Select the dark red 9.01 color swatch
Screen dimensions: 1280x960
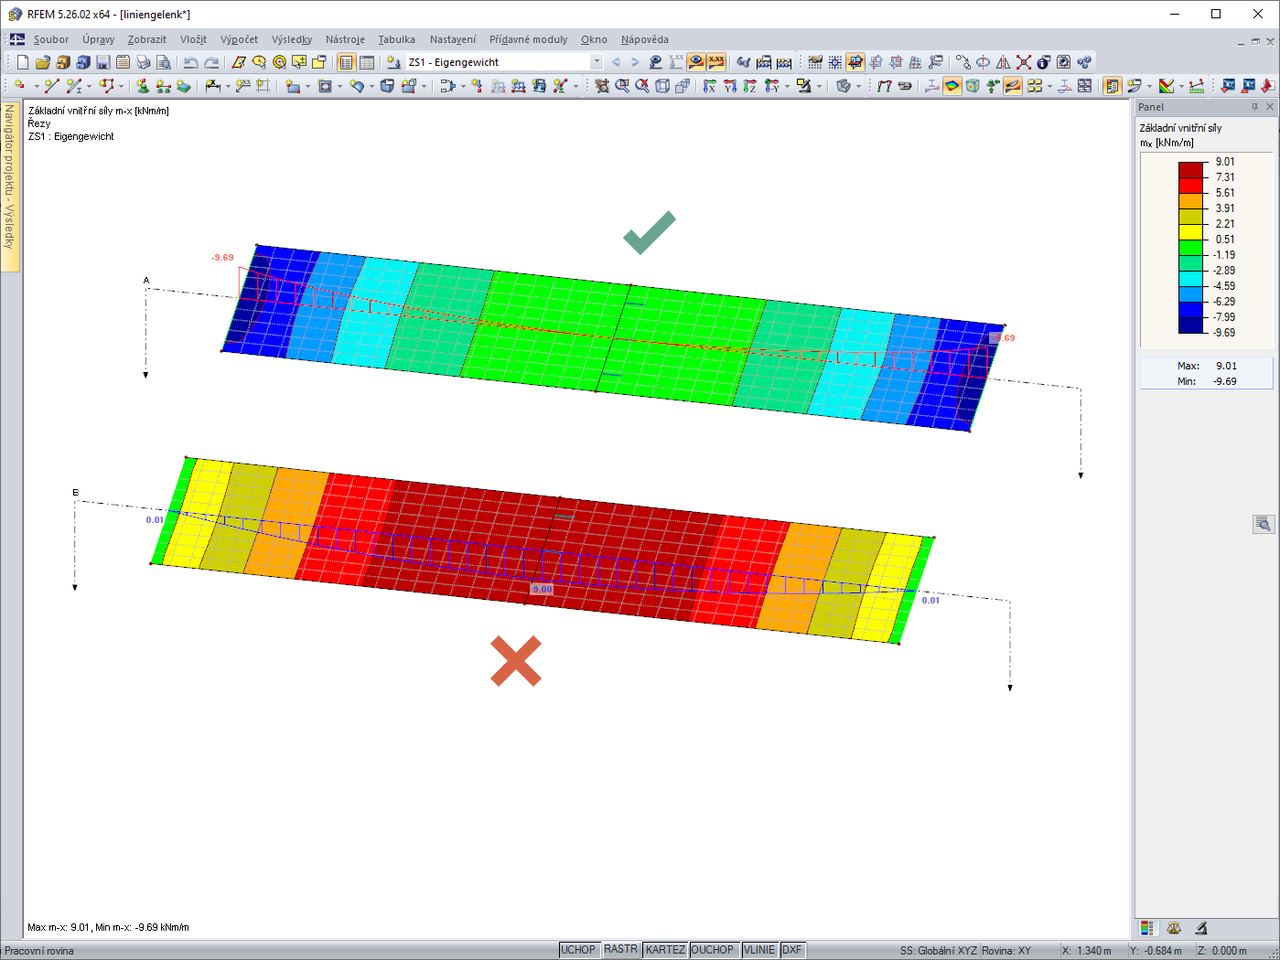[1190, 169]
